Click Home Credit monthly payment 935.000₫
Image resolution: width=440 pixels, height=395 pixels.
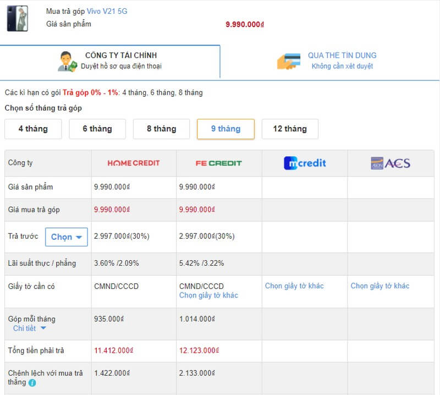(x=109, y=319)
